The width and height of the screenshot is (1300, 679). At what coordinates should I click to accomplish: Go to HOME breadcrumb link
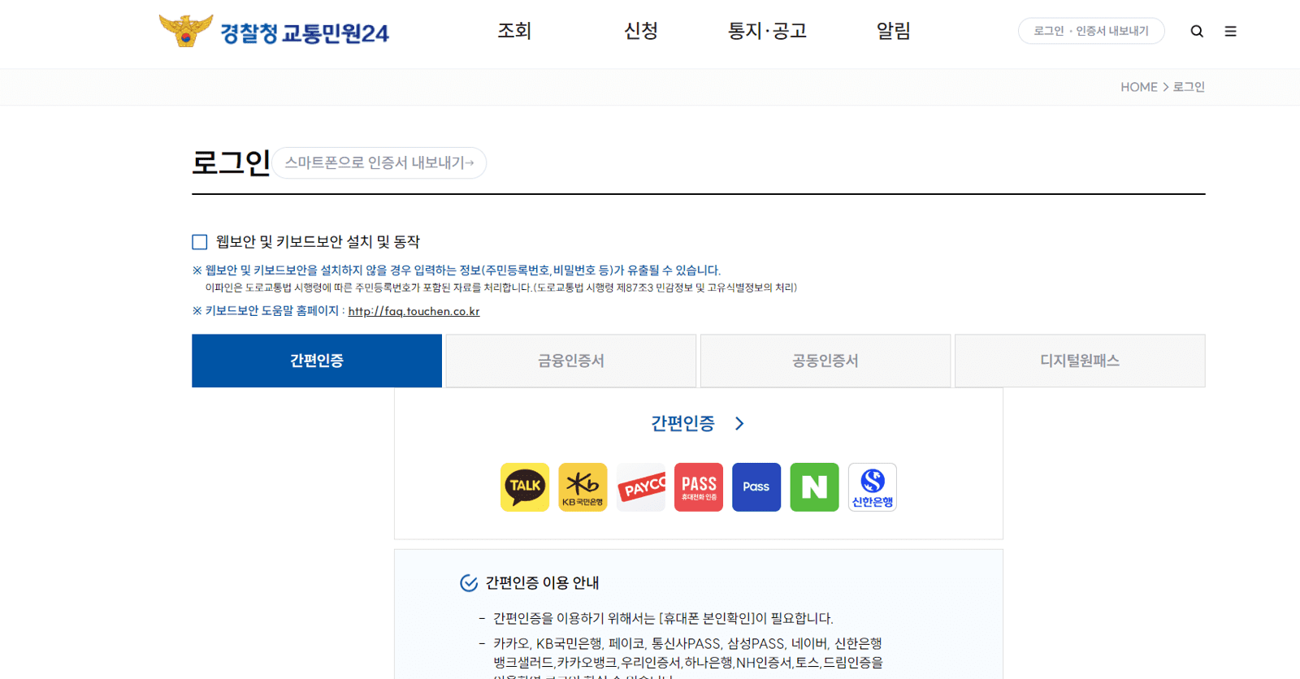(x=1139, y=87)
